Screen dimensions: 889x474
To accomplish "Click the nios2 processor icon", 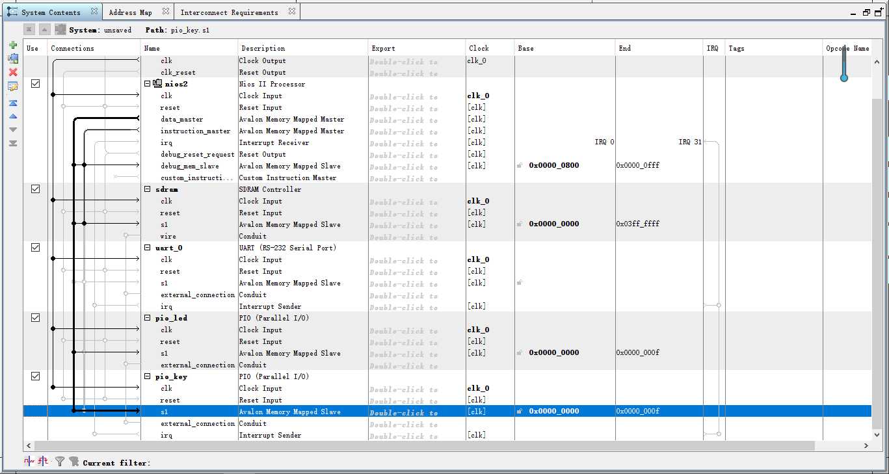I will coord(157,84).
